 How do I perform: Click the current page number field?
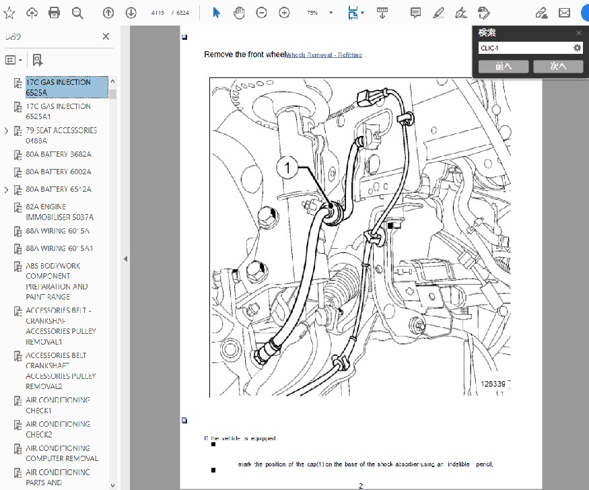pos(158,13)
